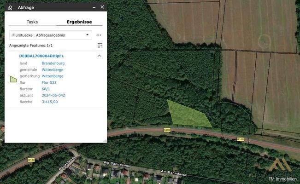Click the green parcel symbol in the result
This screenshot has width=300, height=184.
click(13, 79)
